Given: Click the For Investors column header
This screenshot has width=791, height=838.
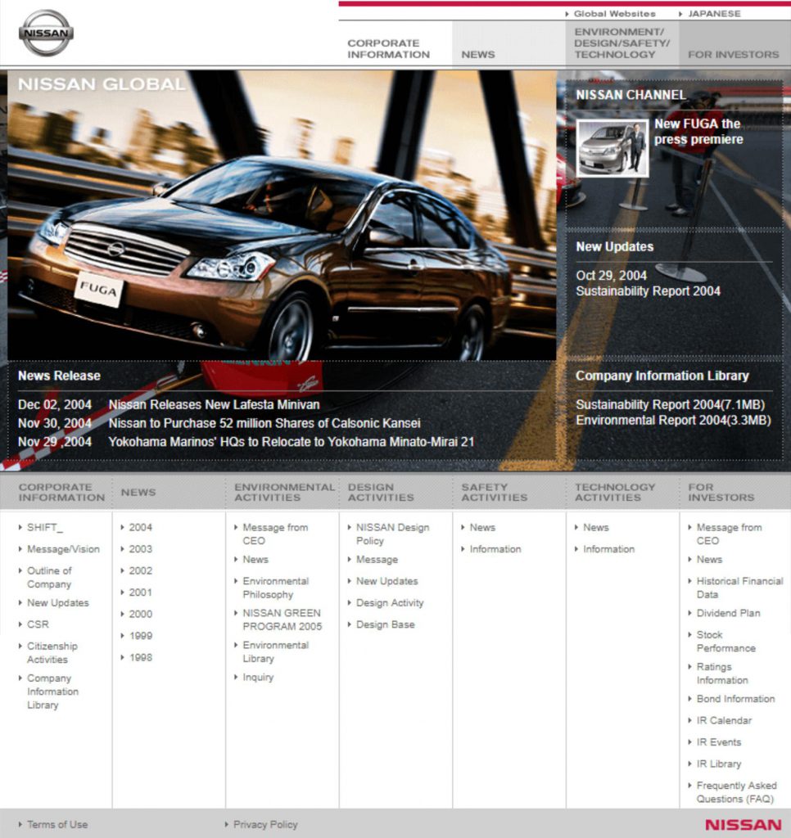Looking at the screenshot, I should coord(721,492).
